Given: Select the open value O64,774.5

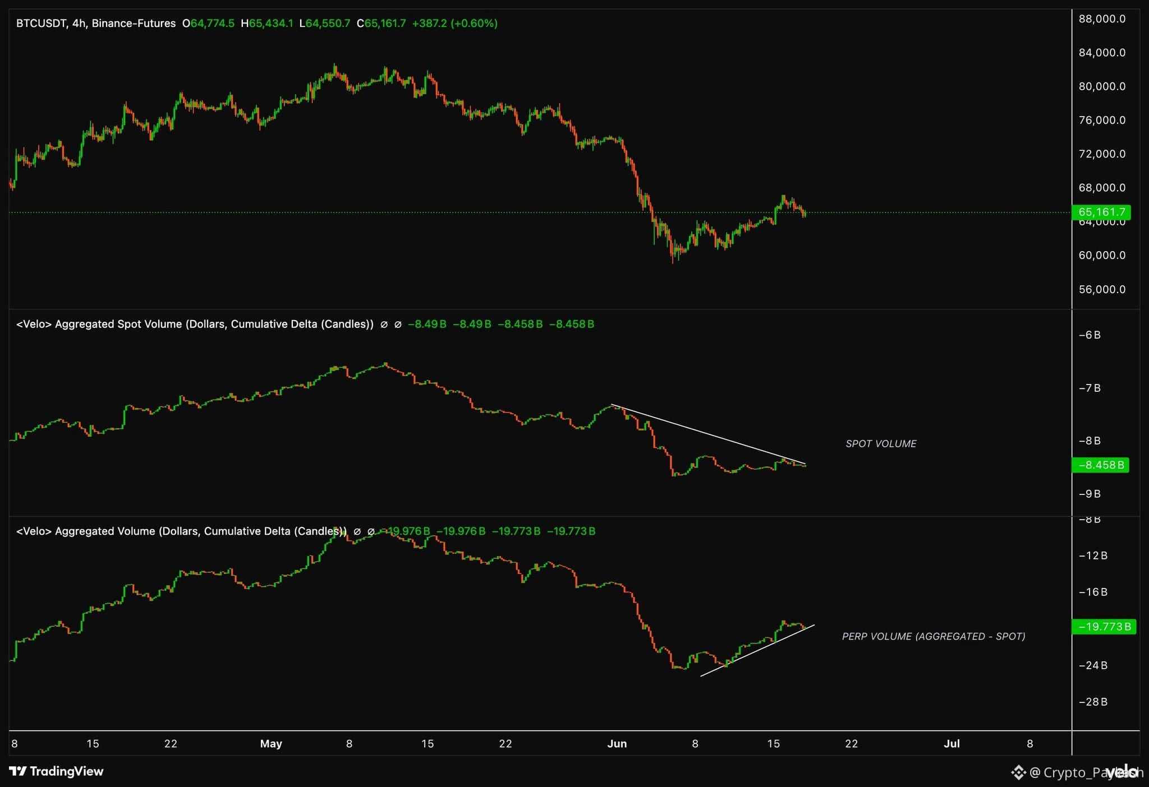Looking at the screenshot, I should point(208,24).
